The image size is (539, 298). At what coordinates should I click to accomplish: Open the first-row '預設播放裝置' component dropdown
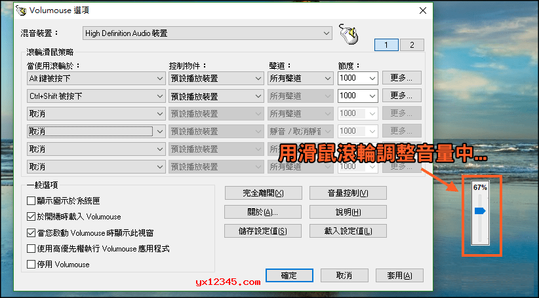216,79
